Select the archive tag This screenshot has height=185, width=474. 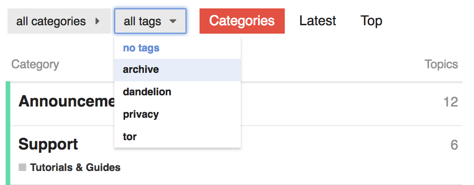pyautogui.click(x=178, y=70)
